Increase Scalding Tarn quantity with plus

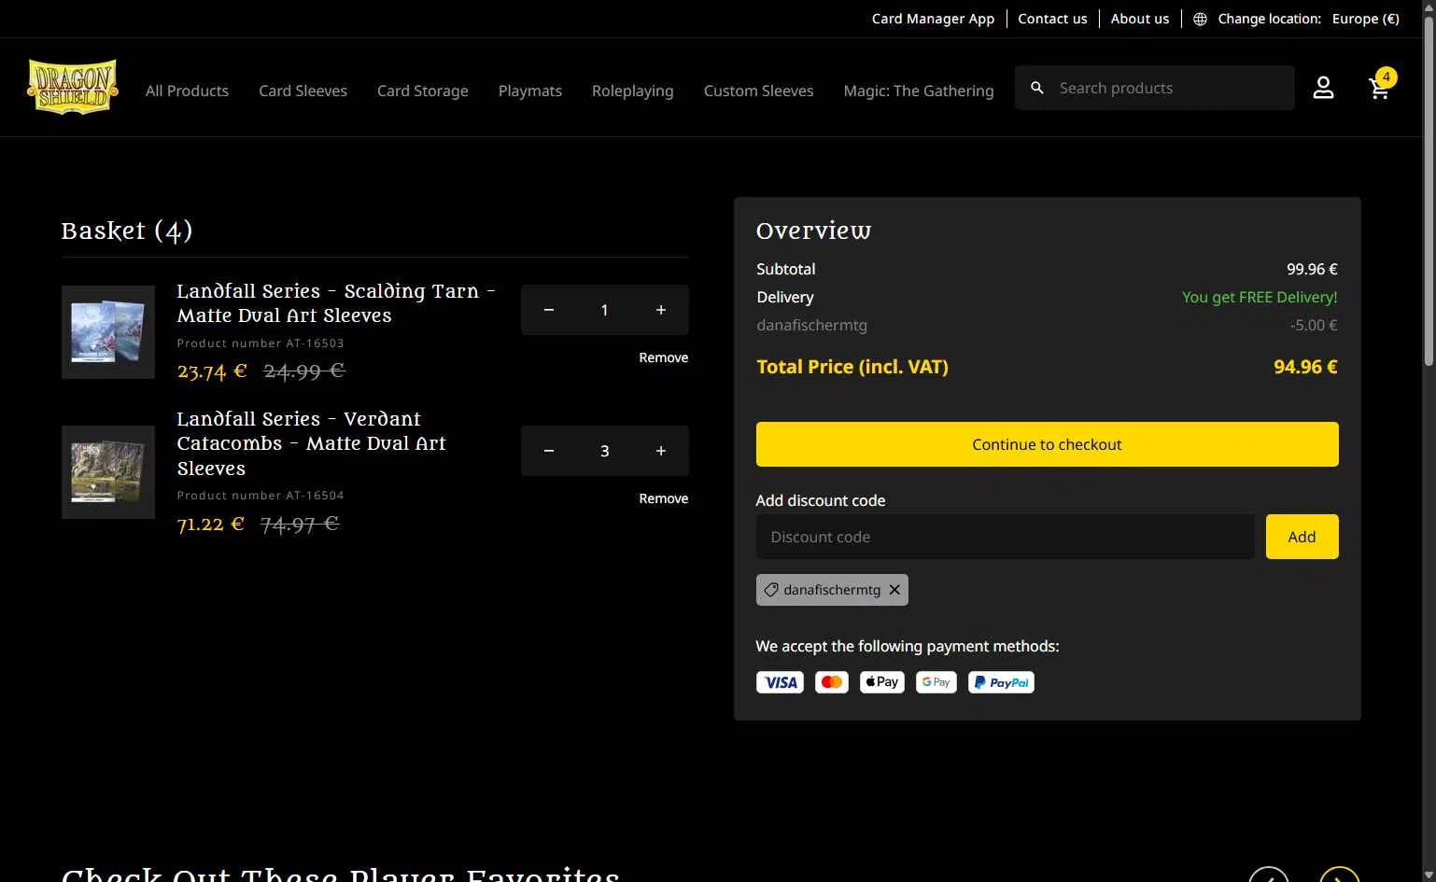coord(661,310)
